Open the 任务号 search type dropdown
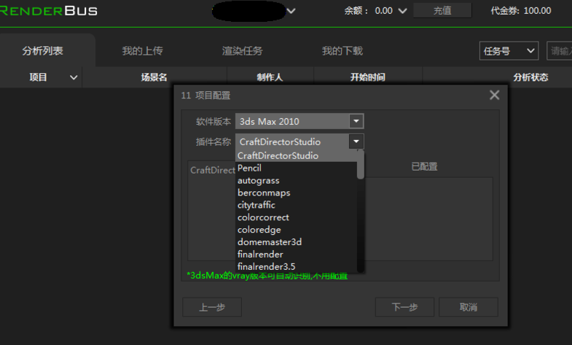The image size is (572, 345). [x=509, y=51]
